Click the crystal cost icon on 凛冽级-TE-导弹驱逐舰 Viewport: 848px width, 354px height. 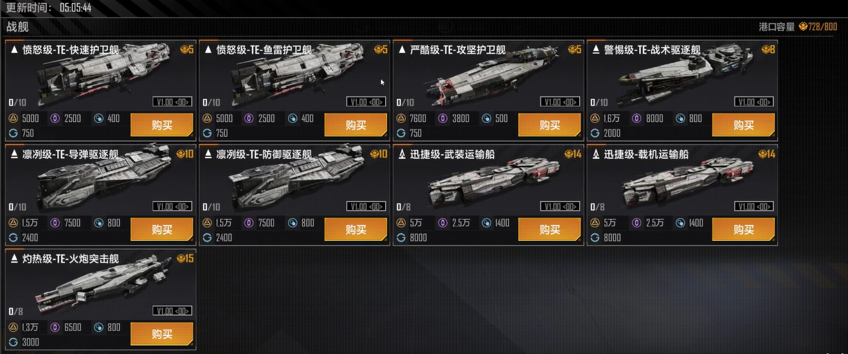point(56,224)
